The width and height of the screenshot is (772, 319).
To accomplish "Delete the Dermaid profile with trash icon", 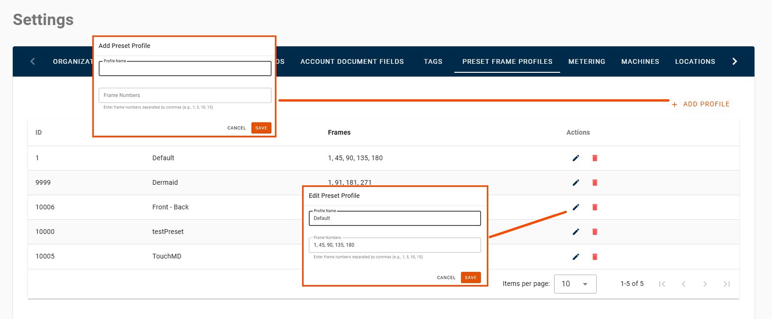I will point(595,182).
